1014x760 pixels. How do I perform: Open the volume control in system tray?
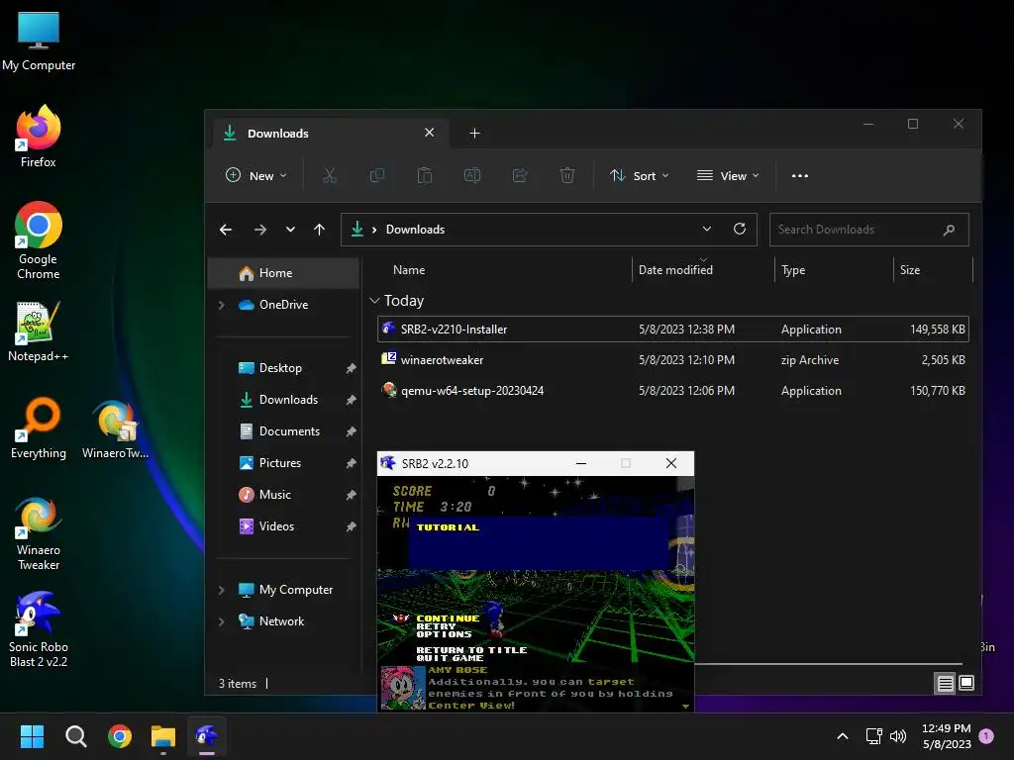[x=898, y=736]
